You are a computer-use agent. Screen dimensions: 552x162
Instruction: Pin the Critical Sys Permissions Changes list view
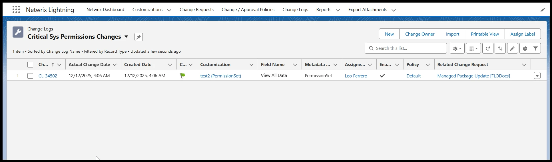(x=138, y=37)
